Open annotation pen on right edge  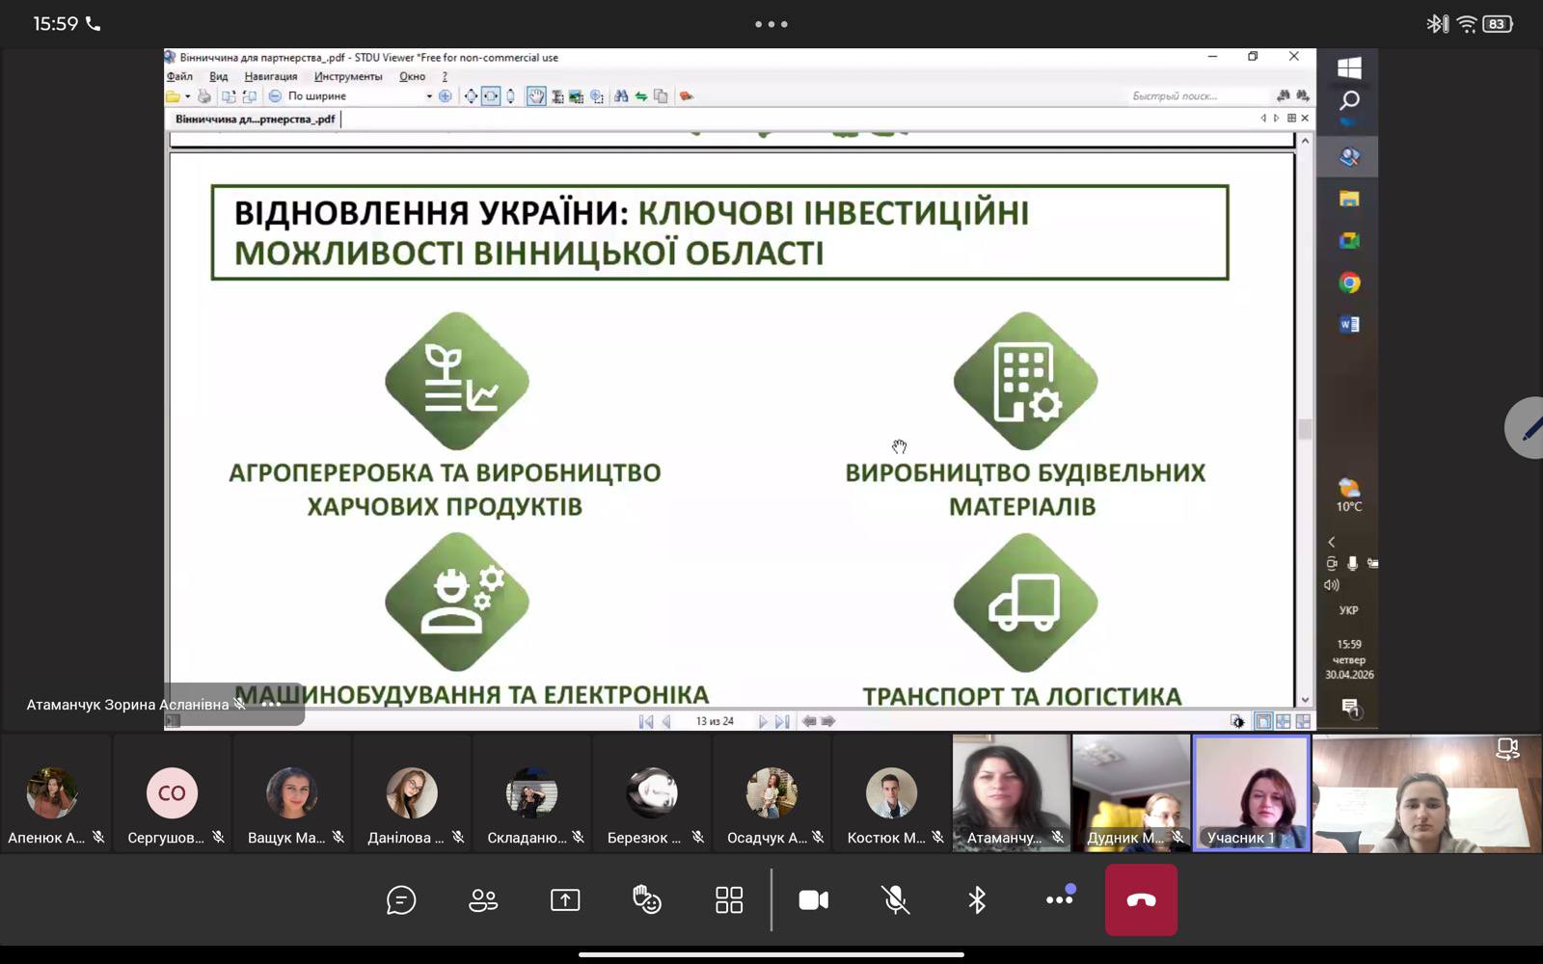[x=1527, y=428]
